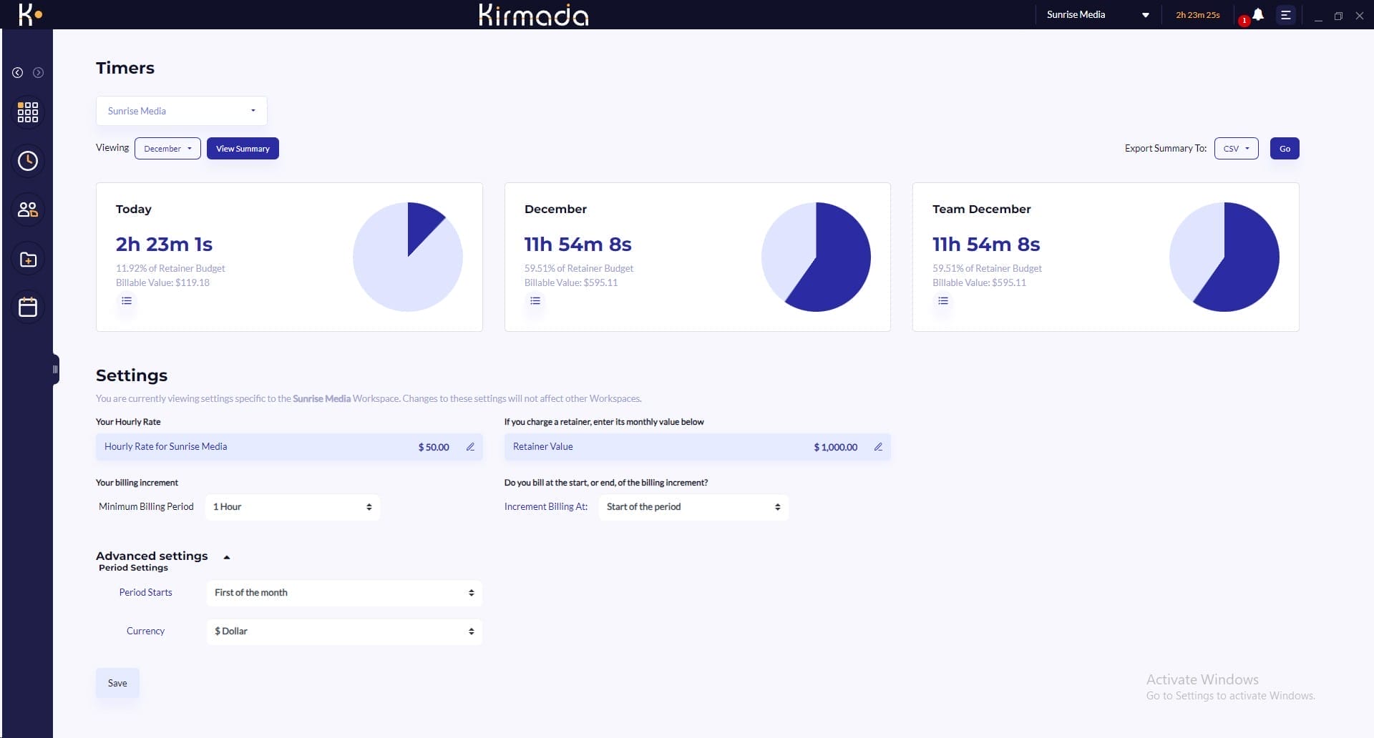Click the December pie chart

816,257
